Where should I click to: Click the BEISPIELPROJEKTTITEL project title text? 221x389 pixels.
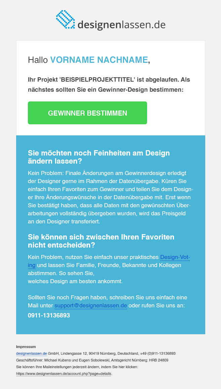pyautogui.click(x=97, y=80)
